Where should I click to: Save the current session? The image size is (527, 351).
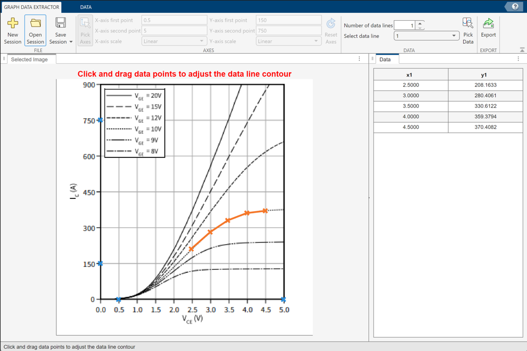tap(60, 27)
